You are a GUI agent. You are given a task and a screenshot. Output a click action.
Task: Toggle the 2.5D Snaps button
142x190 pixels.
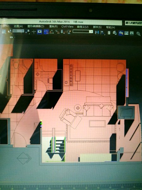[x=46, y=32]
